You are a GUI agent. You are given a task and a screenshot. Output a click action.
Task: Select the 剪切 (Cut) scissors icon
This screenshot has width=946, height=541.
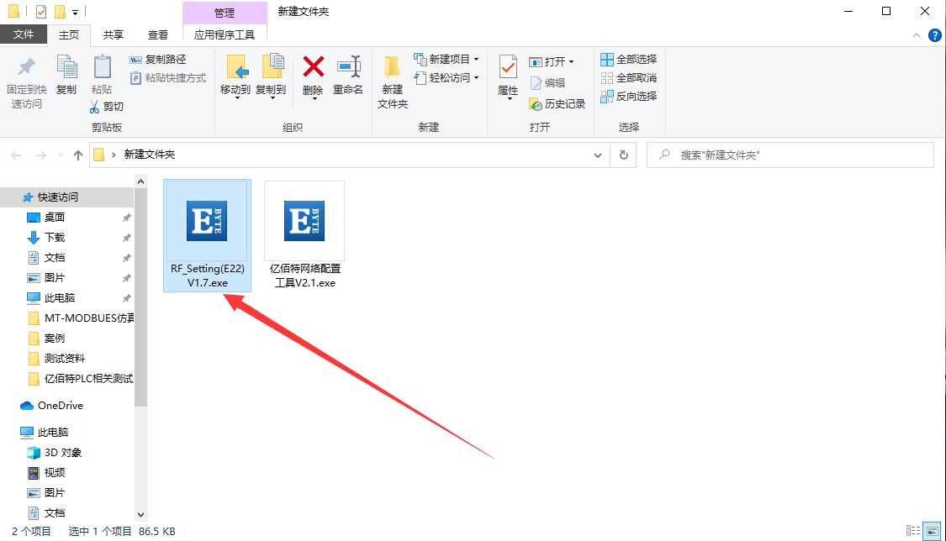pos(97,107)
